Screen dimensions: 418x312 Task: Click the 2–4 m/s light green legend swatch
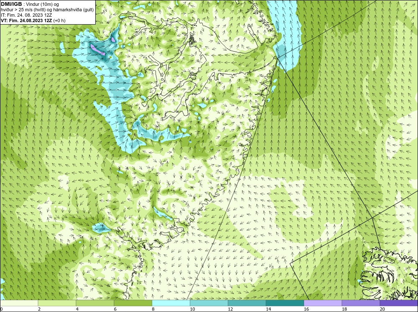coord(57,303)
